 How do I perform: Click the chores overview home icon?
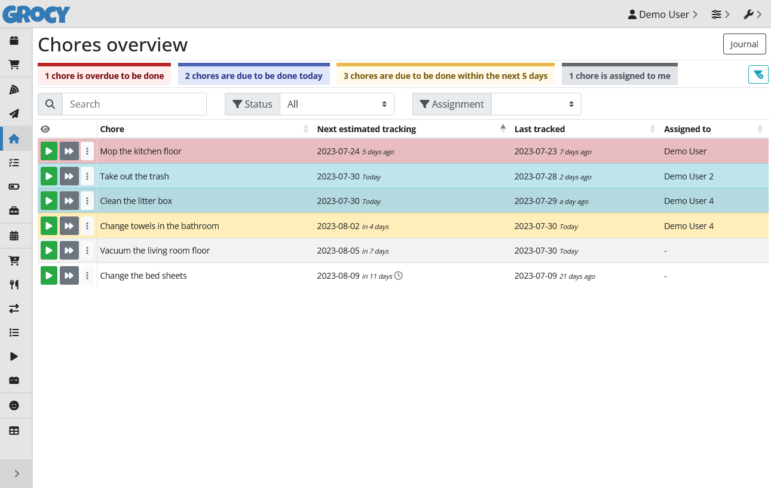(14, 139)
